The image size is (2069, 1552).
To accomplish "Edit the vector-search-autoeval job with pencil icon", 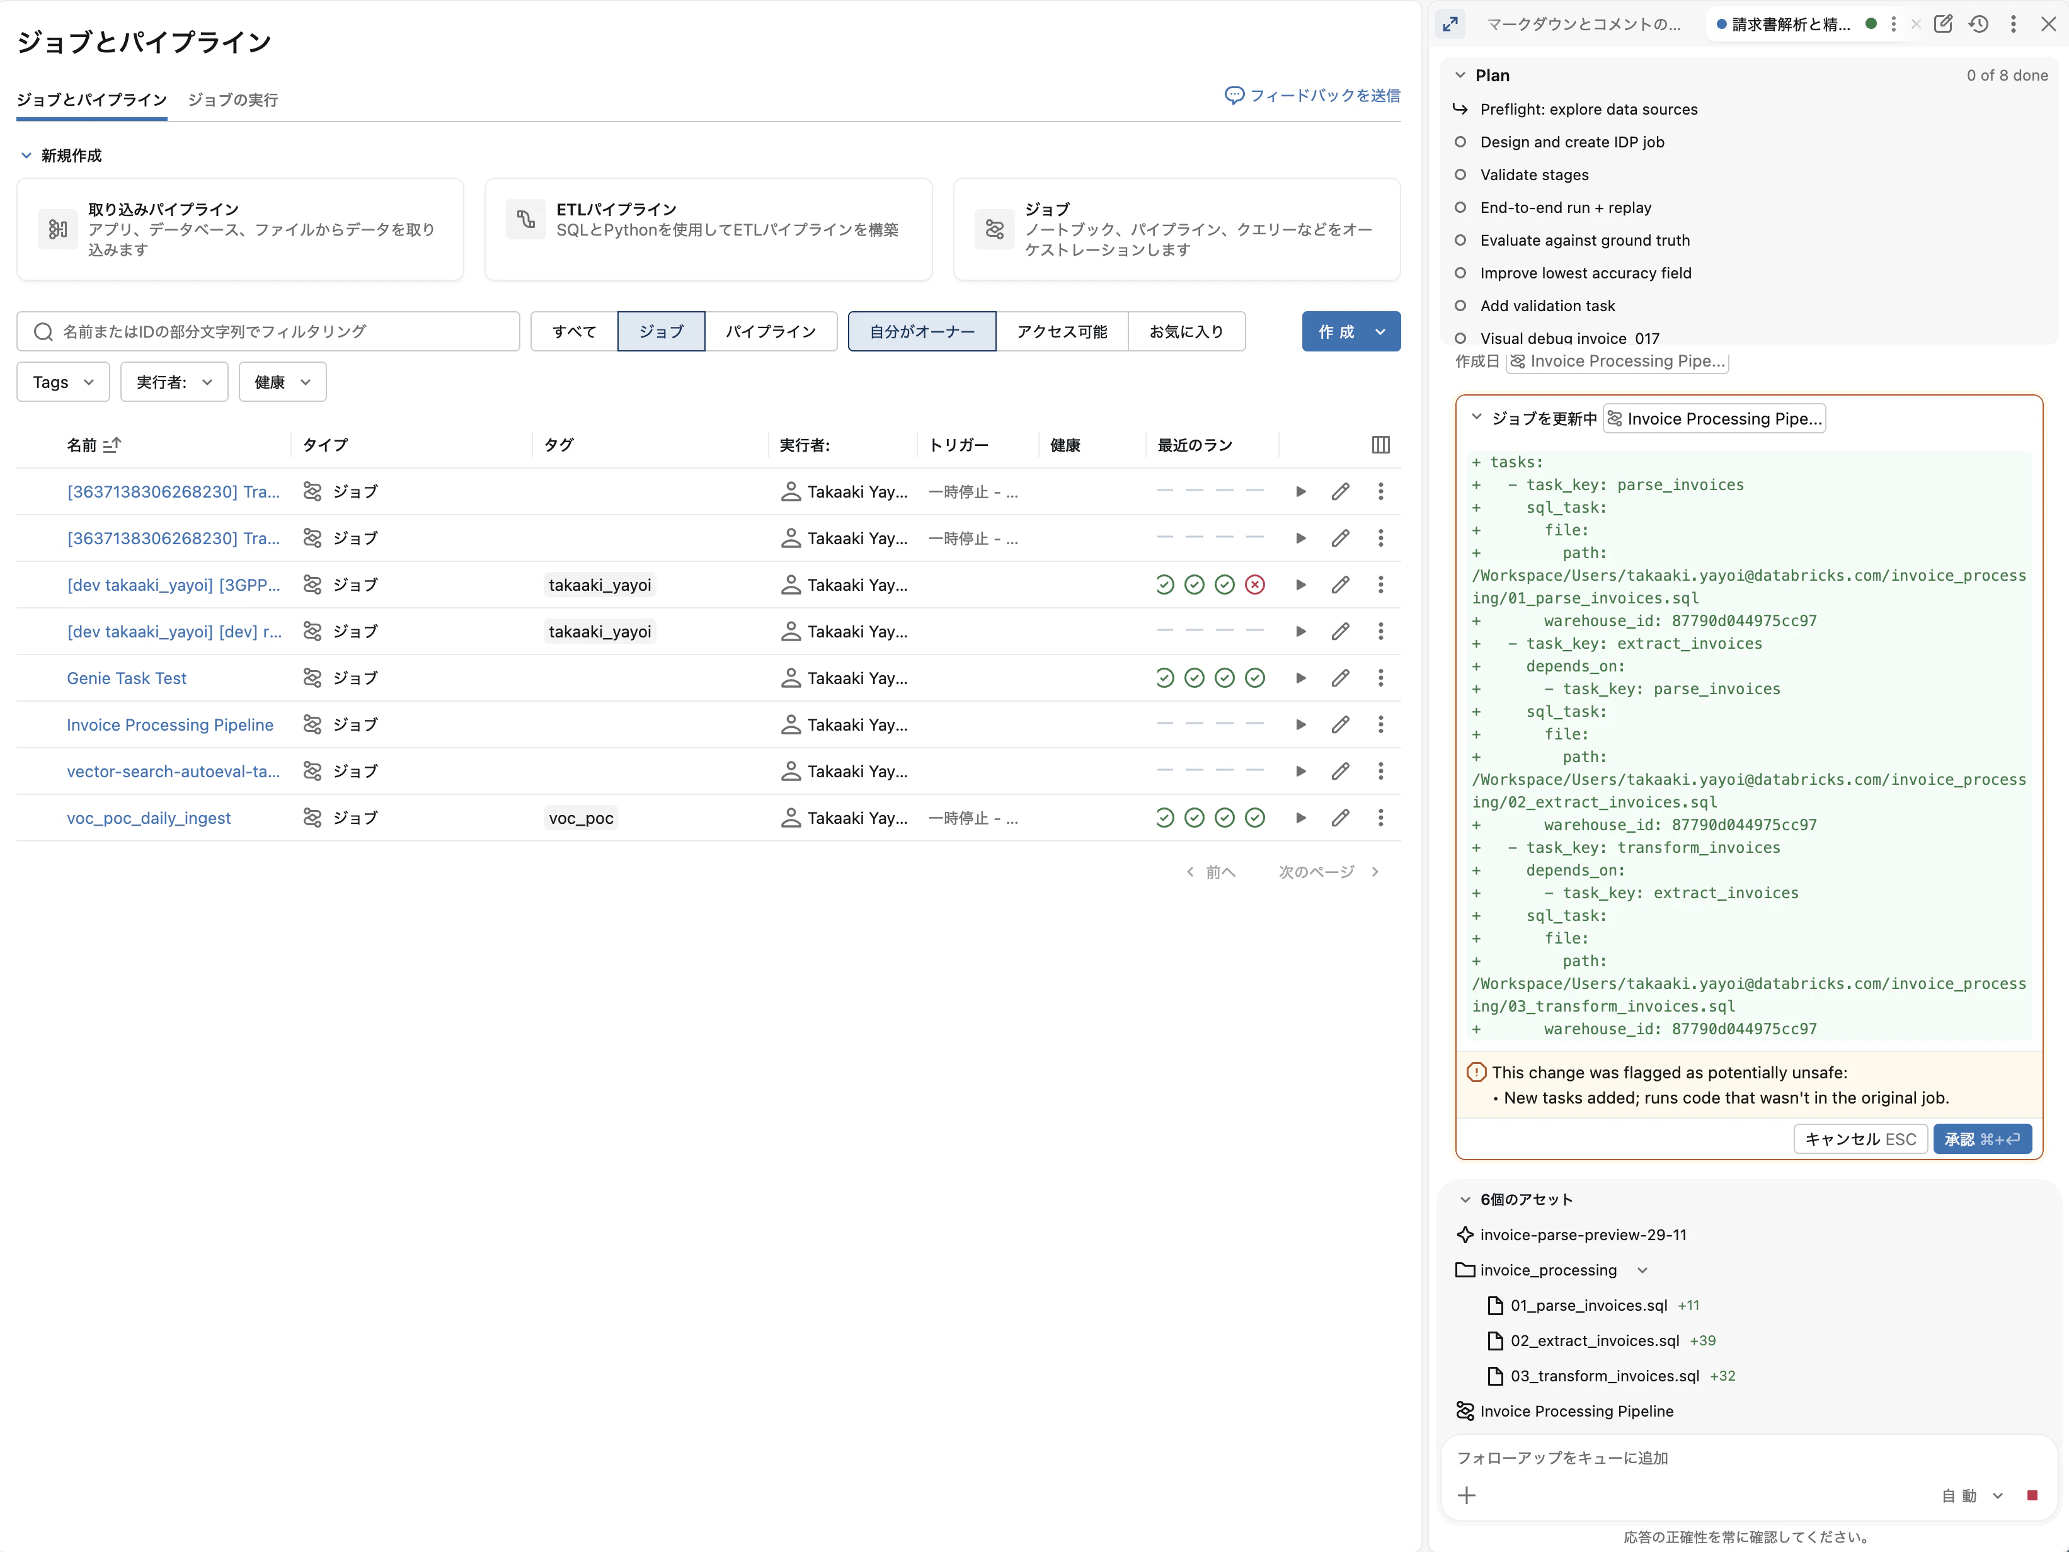I will [x=1340, y=772].
